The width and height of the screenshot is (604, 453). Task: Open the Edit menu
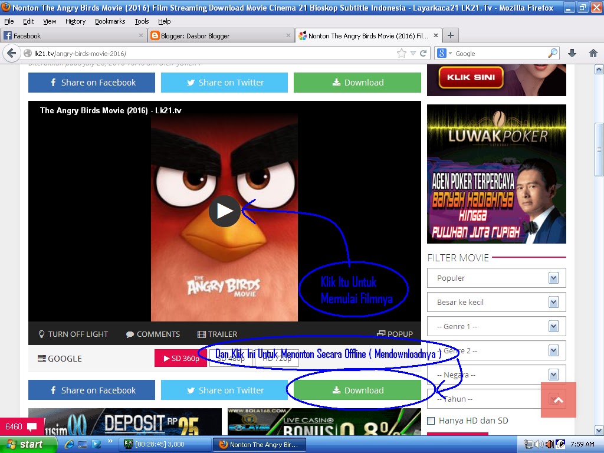pyautogui.click(x=28, y=21)
